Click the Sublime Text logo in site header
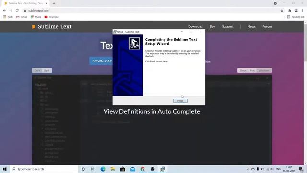This screenshot has width=307, height=173. (51, 27)
